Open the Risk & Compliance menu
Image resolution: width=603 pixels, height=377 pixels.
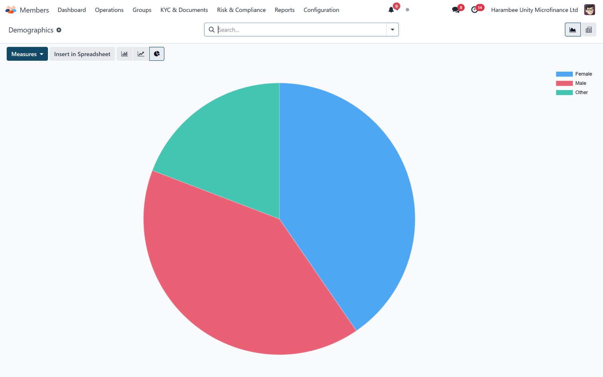tap(241, 10)
